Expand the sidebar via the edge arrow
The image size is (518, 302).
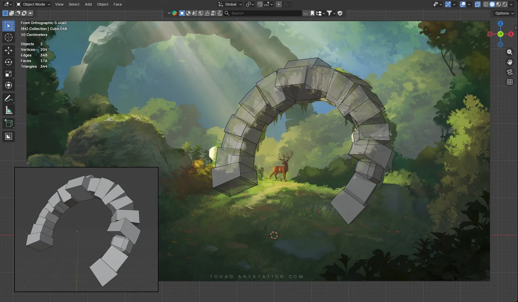pos(516,28)
